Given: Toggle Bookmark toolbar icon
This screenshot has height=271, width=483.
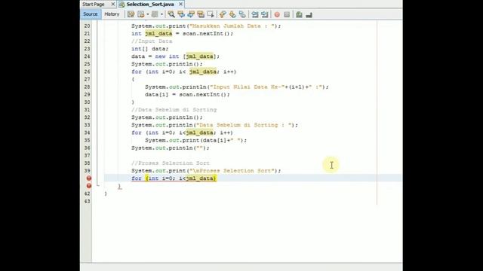Looking at the screenshot, I should (242, 14).
